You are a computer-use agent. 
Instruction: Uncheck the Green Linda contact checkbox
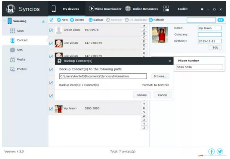point(51,30)
